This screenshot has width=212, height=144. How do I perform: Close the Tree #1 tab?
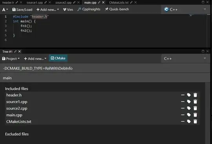(x=20, y=51)
